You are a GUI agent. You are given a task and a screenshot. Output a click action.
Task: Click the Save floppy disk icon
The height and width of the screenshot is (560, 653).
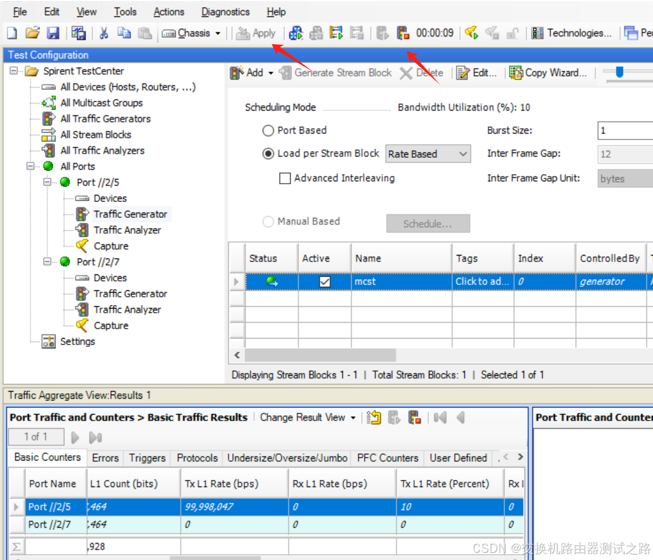click(x=53, y=32)
